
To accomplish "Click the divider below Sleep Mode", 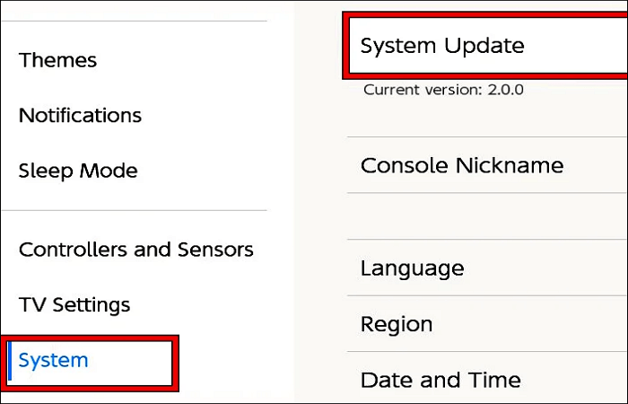I will click(135, 210).
